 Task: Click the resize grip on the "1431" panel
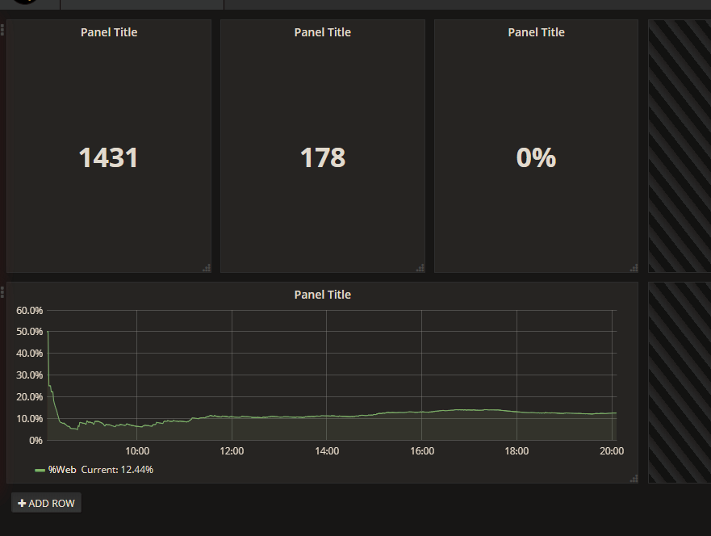pyautogui.click(x=207, y=266)
